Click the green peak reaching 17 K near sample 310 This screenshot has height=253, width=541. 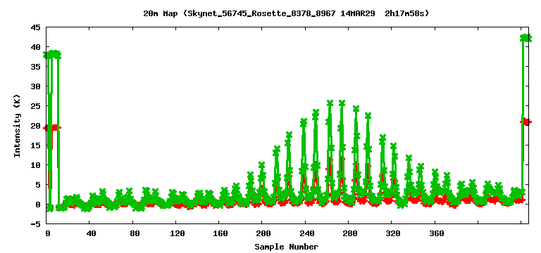point(383,138)
